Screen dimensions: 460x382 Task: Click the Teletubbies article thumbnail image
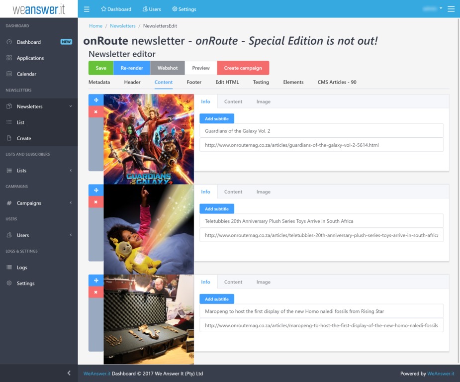[149, 229]
